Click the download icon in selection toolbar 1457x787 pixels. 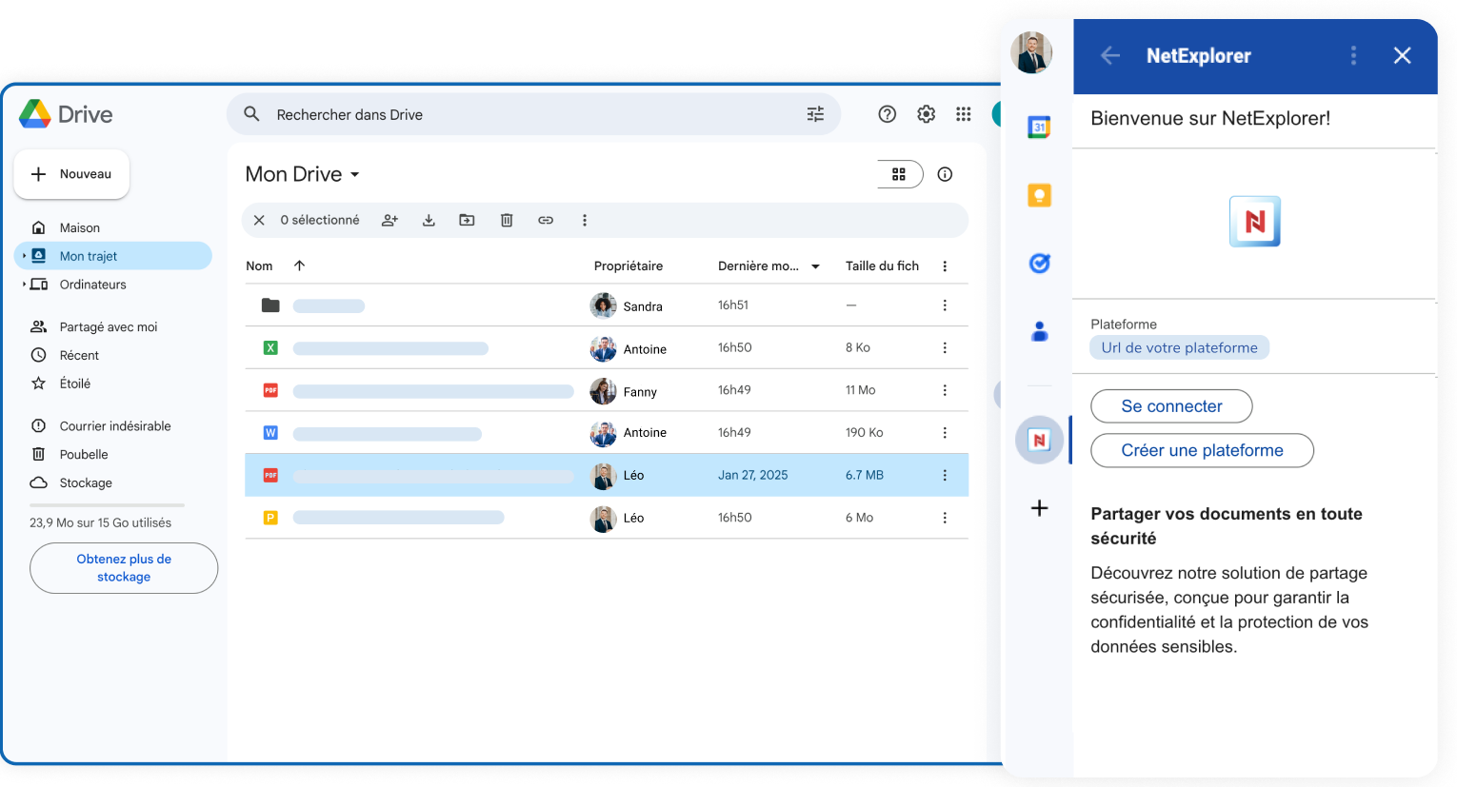click(429, 221)
